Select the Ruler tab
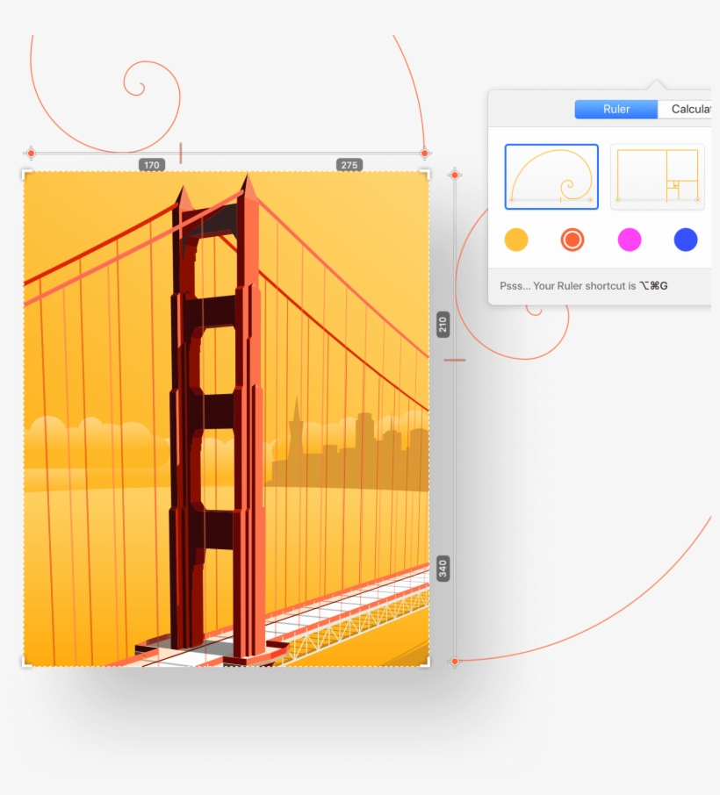This screenshot has height=795, width=720. tap(616, 109)
